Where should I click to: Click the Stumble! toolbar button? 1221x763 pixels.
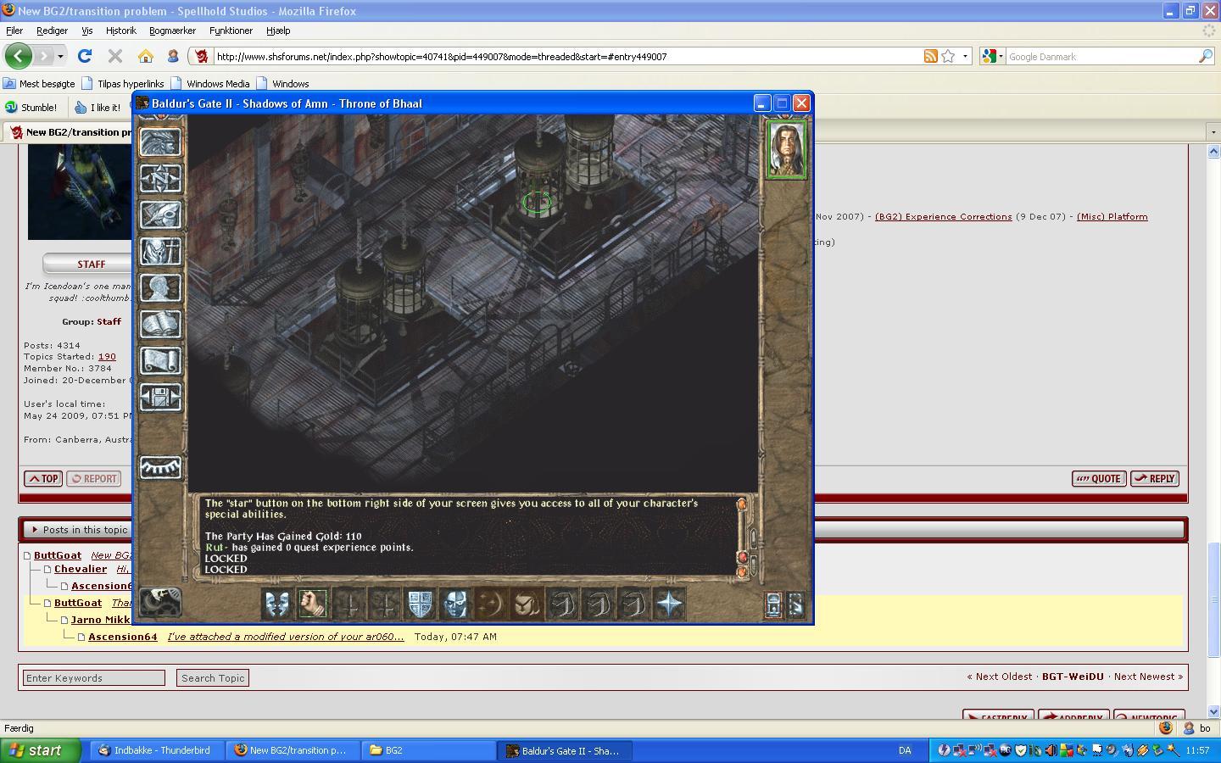(x=31, y=108)
